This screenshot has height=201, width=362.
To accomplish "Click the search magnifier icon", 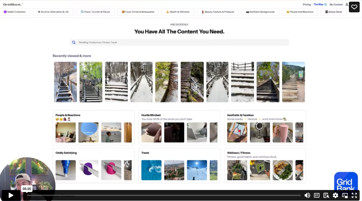I will pos(74,42).
